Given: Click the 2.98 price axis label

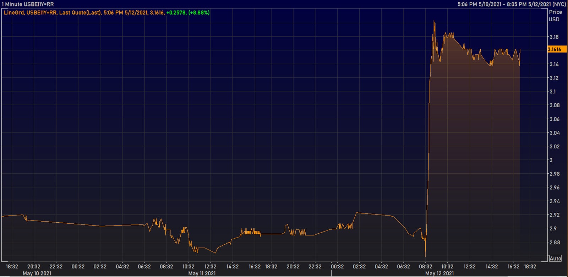Looking at the screenshot, I should point(554,174).
